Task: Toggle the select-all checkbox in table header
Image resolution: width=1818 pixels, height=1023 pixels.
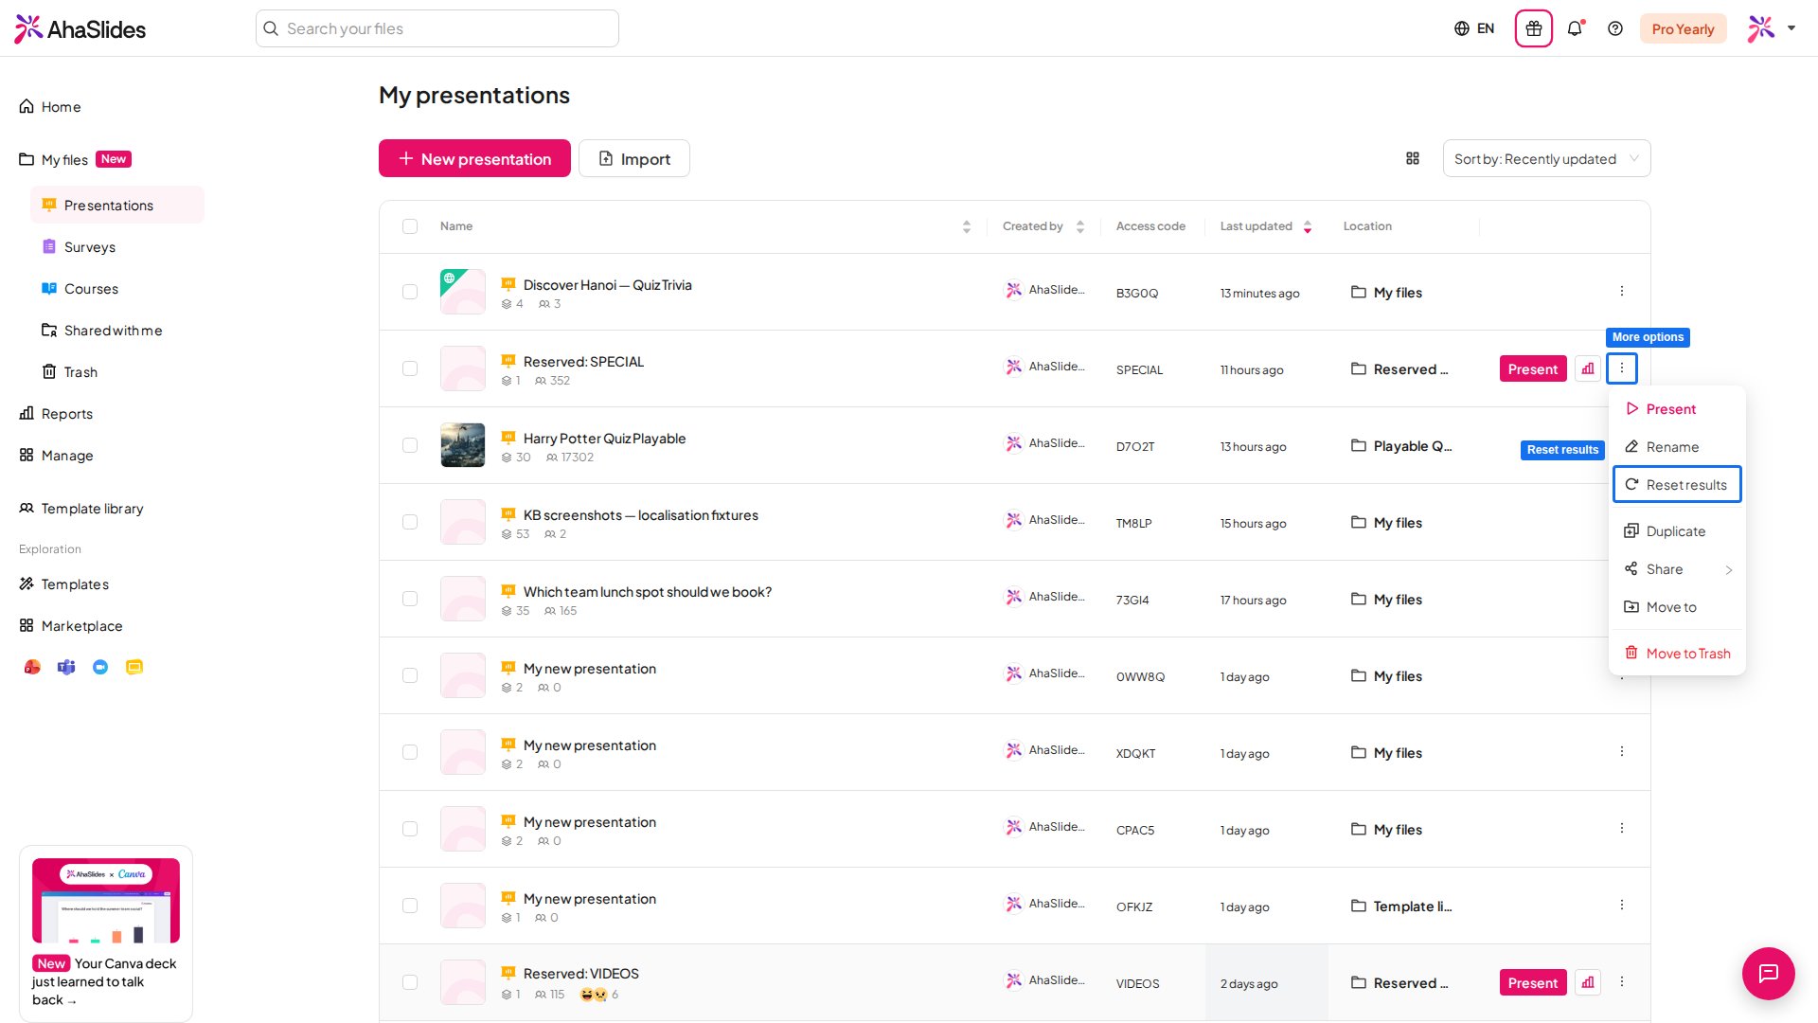Action: click(x=410, y=226)
